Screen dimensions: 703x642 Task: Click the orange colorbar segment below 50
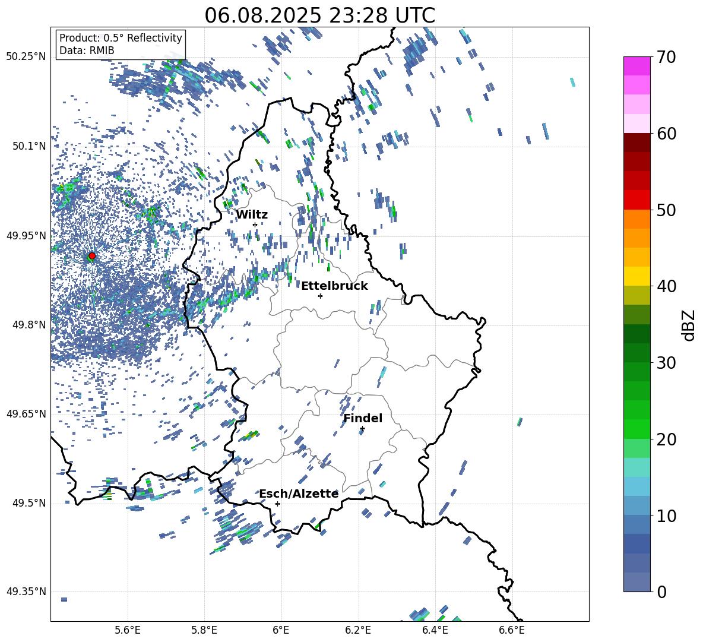[637, 219]
